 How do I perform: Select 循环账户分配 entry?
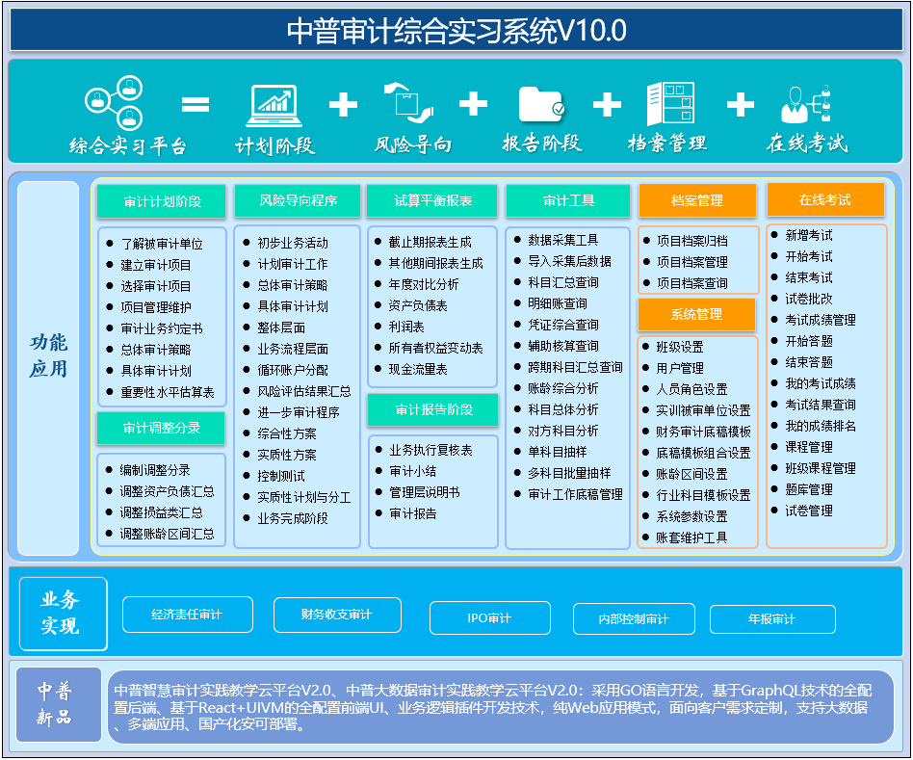pos(293,370)
